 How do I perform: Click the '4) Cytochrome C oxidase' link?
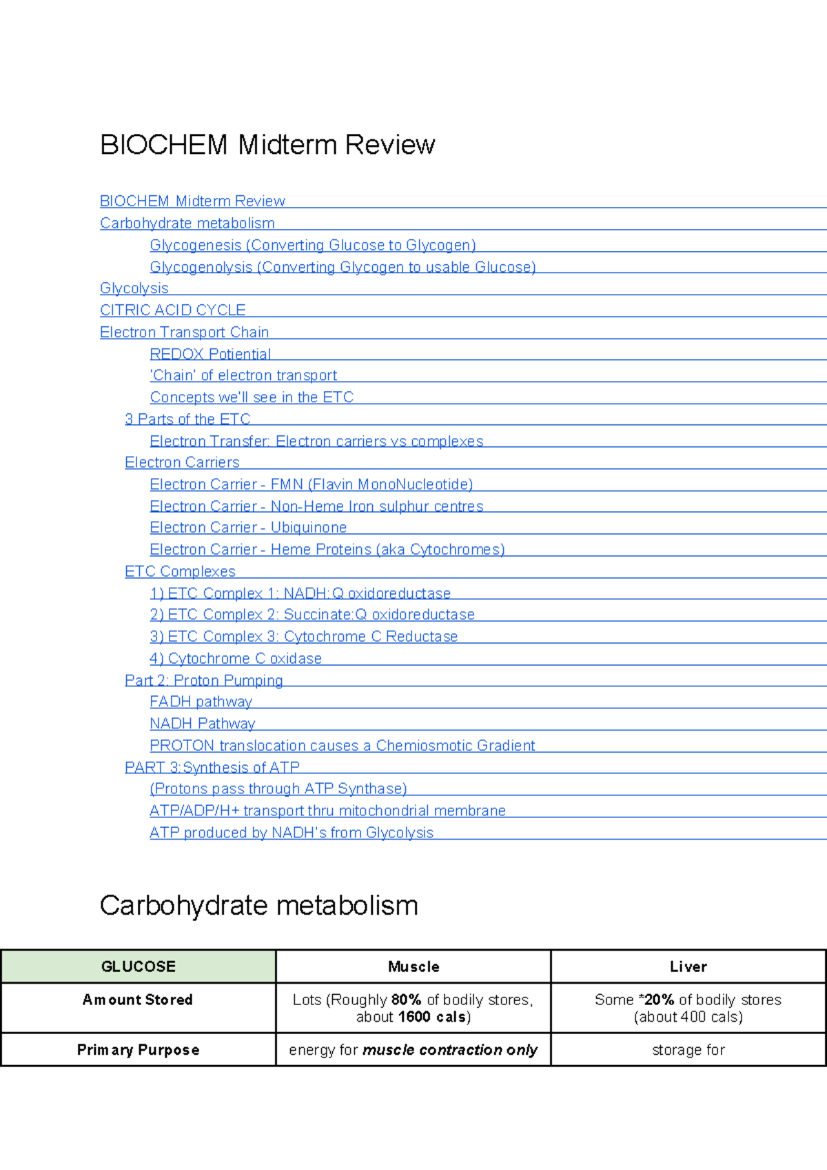click(236, 658)
